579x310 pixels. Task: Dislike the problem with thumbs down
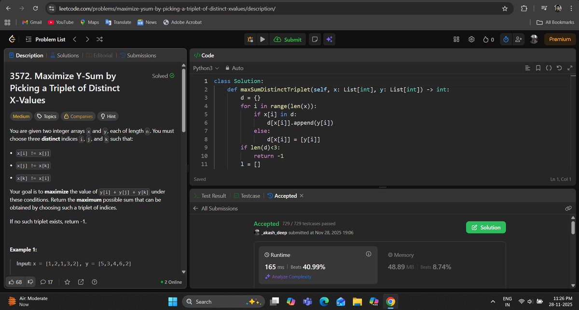pyautogui.click(x=30, y=282)
